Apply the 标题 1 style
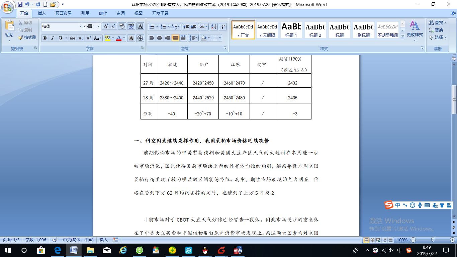The height and width of the screenshot is (257, 457). coord(291,30)
